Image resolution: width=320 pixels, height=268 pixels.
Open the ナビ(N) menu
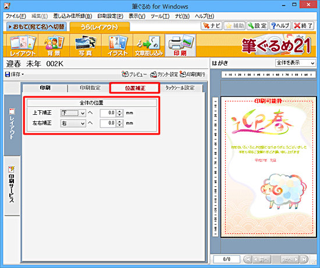(x=182, y=16)
